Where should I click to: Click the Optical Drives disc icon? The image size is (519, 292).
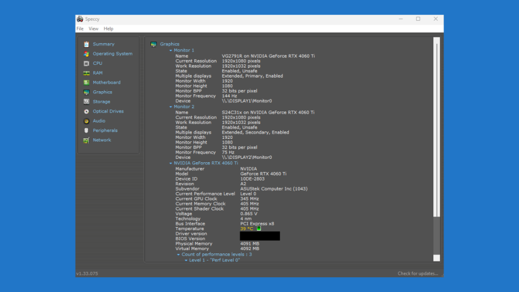86,111
